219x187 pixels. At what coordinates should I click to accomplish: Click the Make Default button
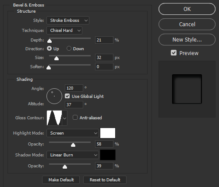pos(61,180)
